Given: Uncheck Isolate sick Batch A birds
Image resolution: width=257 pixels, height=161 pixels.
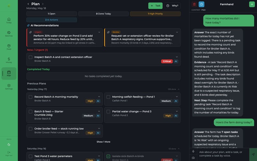Looking at the screenshot, I should click(x=108, y=156).
